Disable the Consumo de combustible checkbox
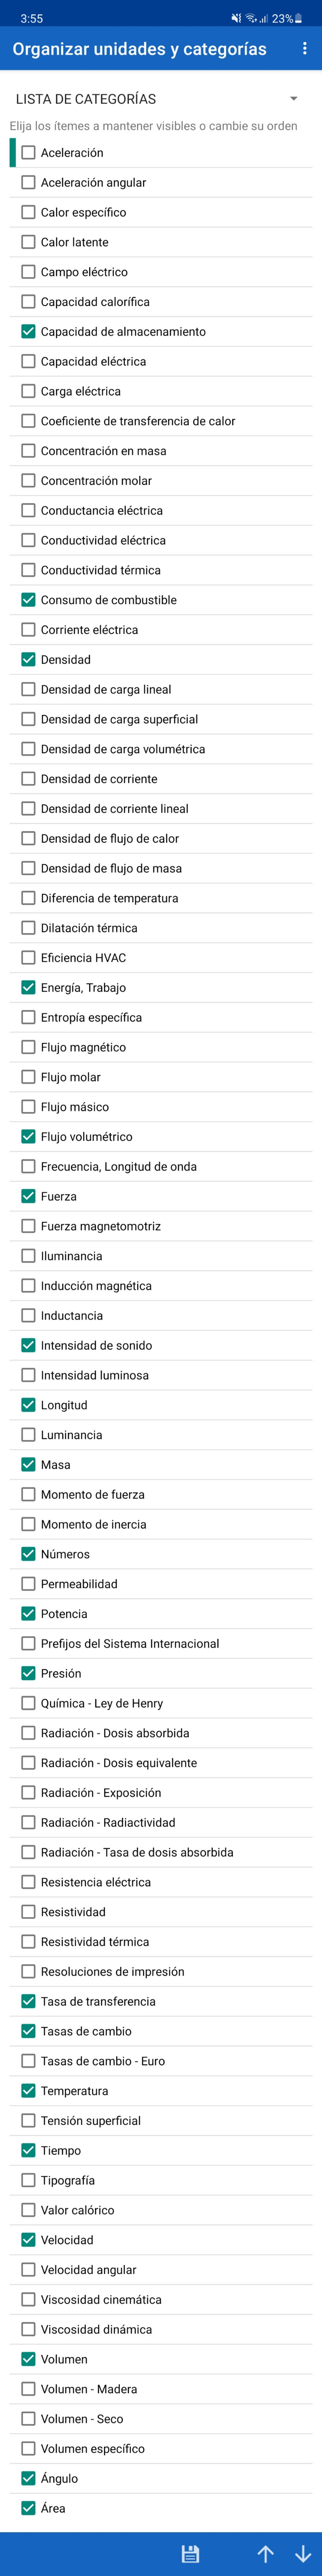This screenshot has width=322, height=2576. pyautogui.click(x=28, y=600)
